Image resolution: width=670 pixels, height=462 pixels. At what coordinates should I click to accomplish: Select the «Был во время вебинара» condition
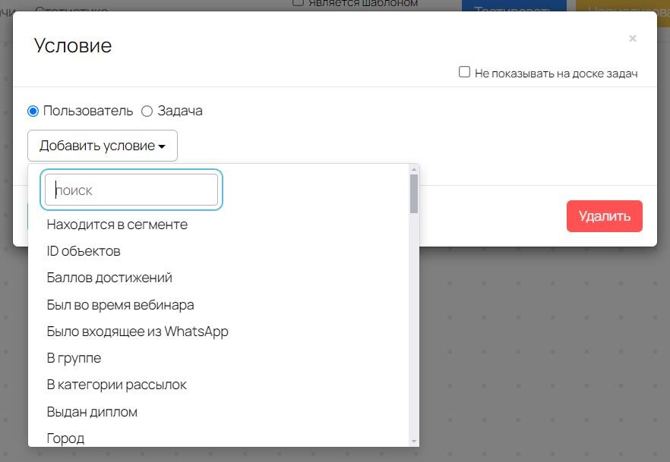click(x=119, y=304)
